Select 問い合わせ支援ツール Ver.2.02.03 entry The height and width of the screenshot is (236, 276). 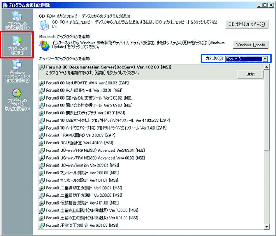click(x=89, y=105)
